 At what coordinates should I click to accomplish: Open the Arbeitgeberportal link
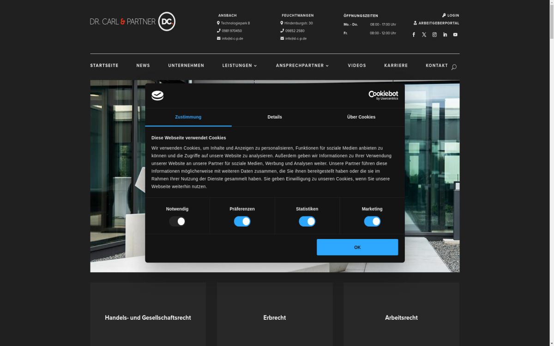(x=438, y=23)
